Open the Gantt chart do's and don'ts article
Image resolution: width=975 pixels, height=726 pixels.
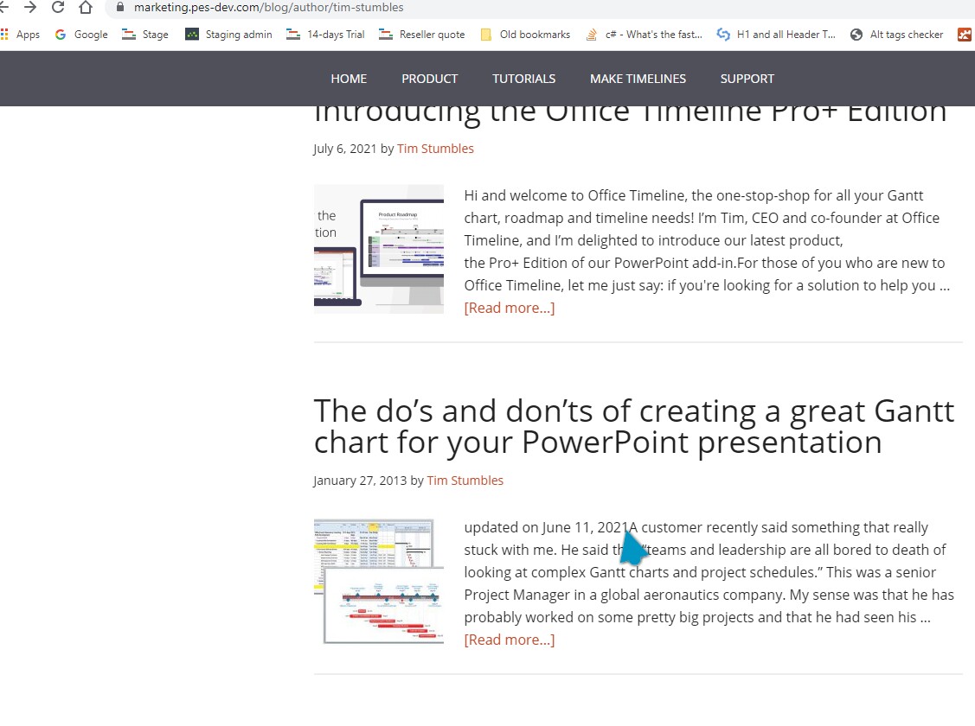pos(633,426)
